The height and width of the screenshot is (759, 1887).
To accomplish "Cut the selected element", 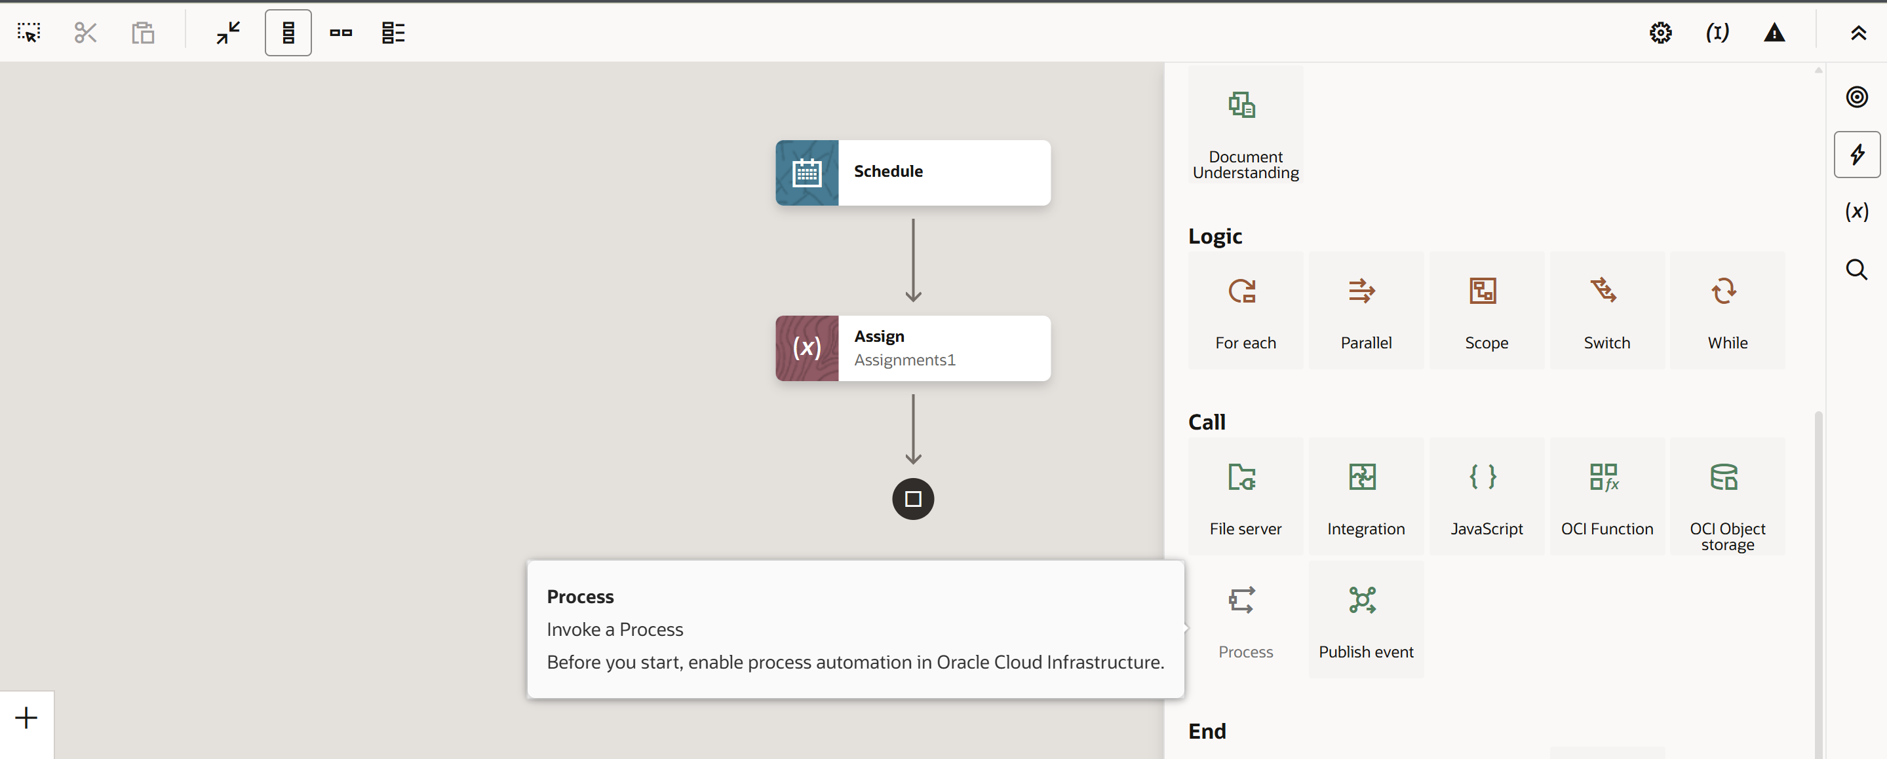I will (85, 32).
